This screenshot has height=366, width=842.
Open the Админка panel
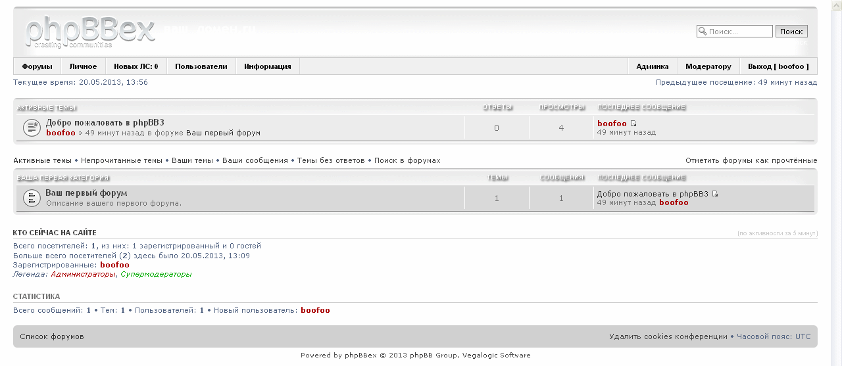tap(652, 66)
